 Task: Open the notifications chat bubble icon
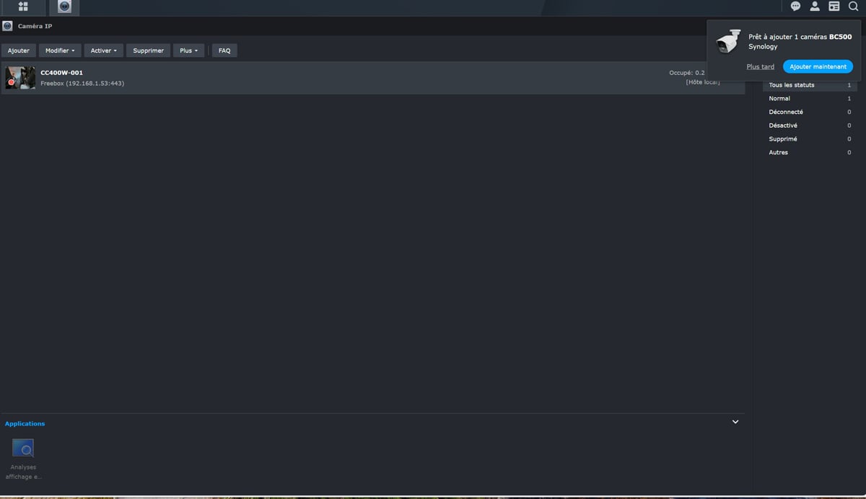tap(795, 6)
